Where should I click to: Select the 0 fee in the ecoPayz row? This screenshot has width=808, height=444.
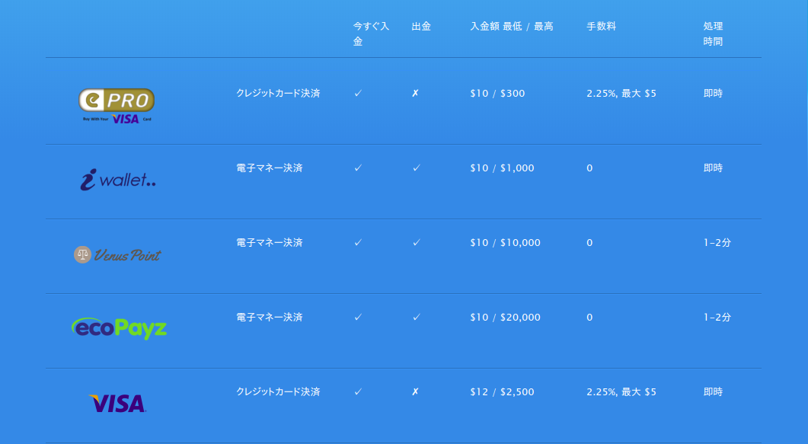[589, 318]
